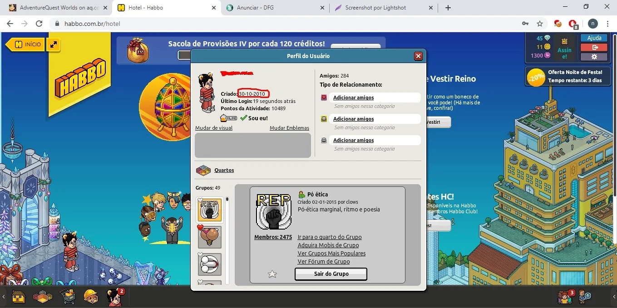The image size is (617, 308).
Task: Go back in browser
Action: coord(10,24)
